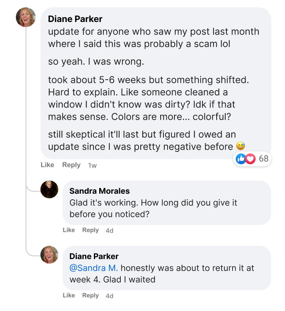Open Diane Parker's name on main comment

[75, 19]
